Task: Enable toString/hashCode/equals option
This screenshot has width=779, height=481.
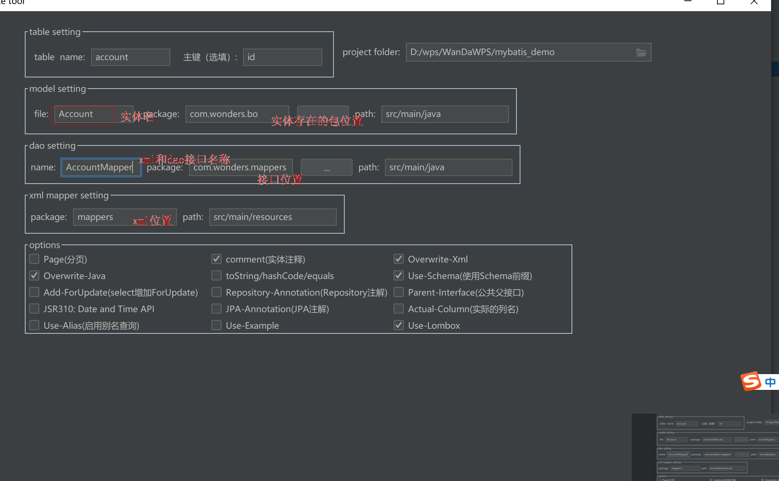Action: 216,276
